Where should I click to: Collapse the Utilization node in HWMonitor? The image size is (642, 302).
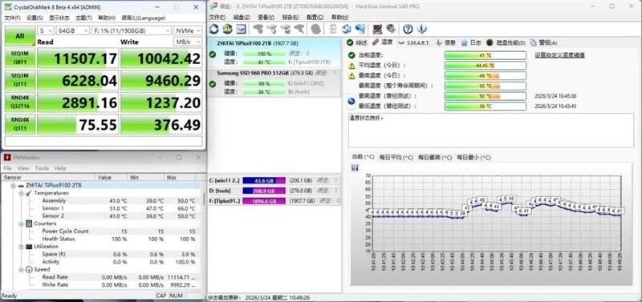[x=22, y=247]
